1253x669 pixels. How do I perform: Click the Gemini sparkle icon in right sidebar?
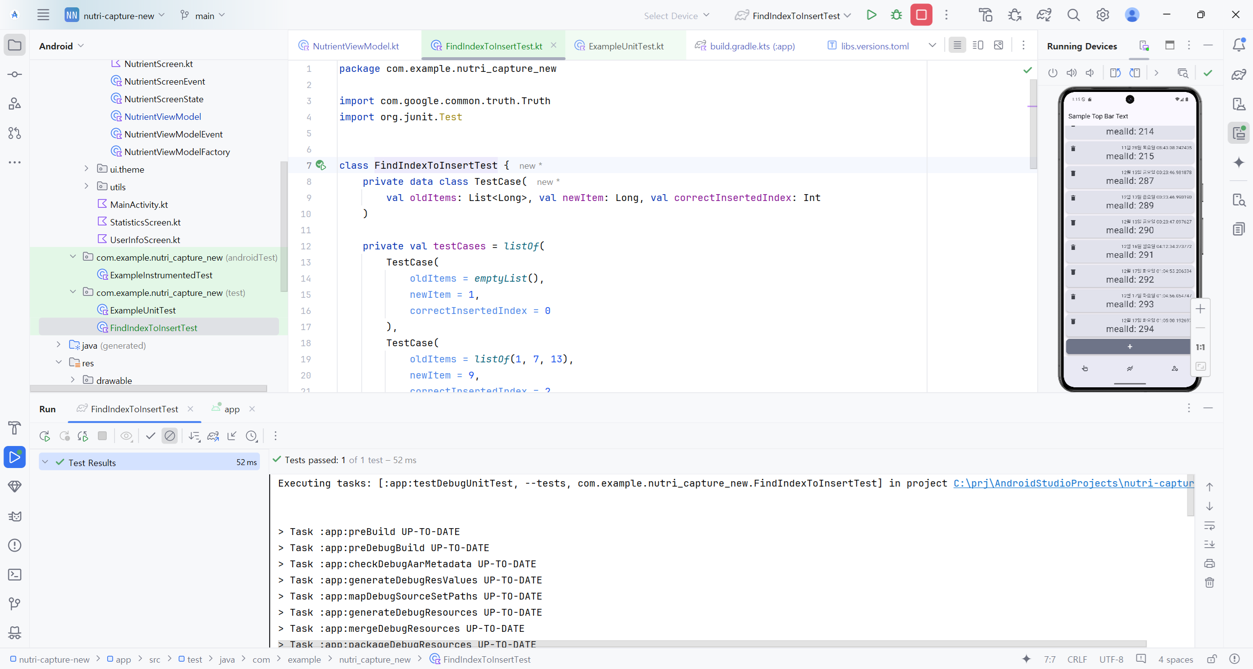click(1239, 162)
